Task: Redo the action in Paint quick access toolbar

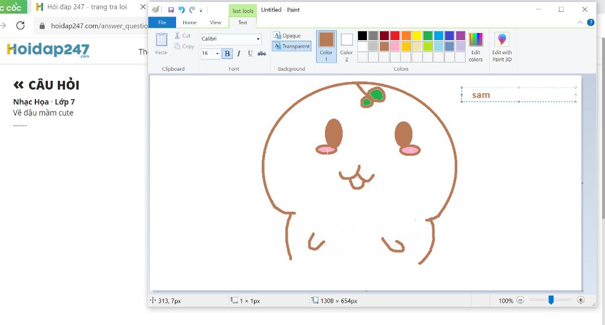Action: tap(192, 10)
